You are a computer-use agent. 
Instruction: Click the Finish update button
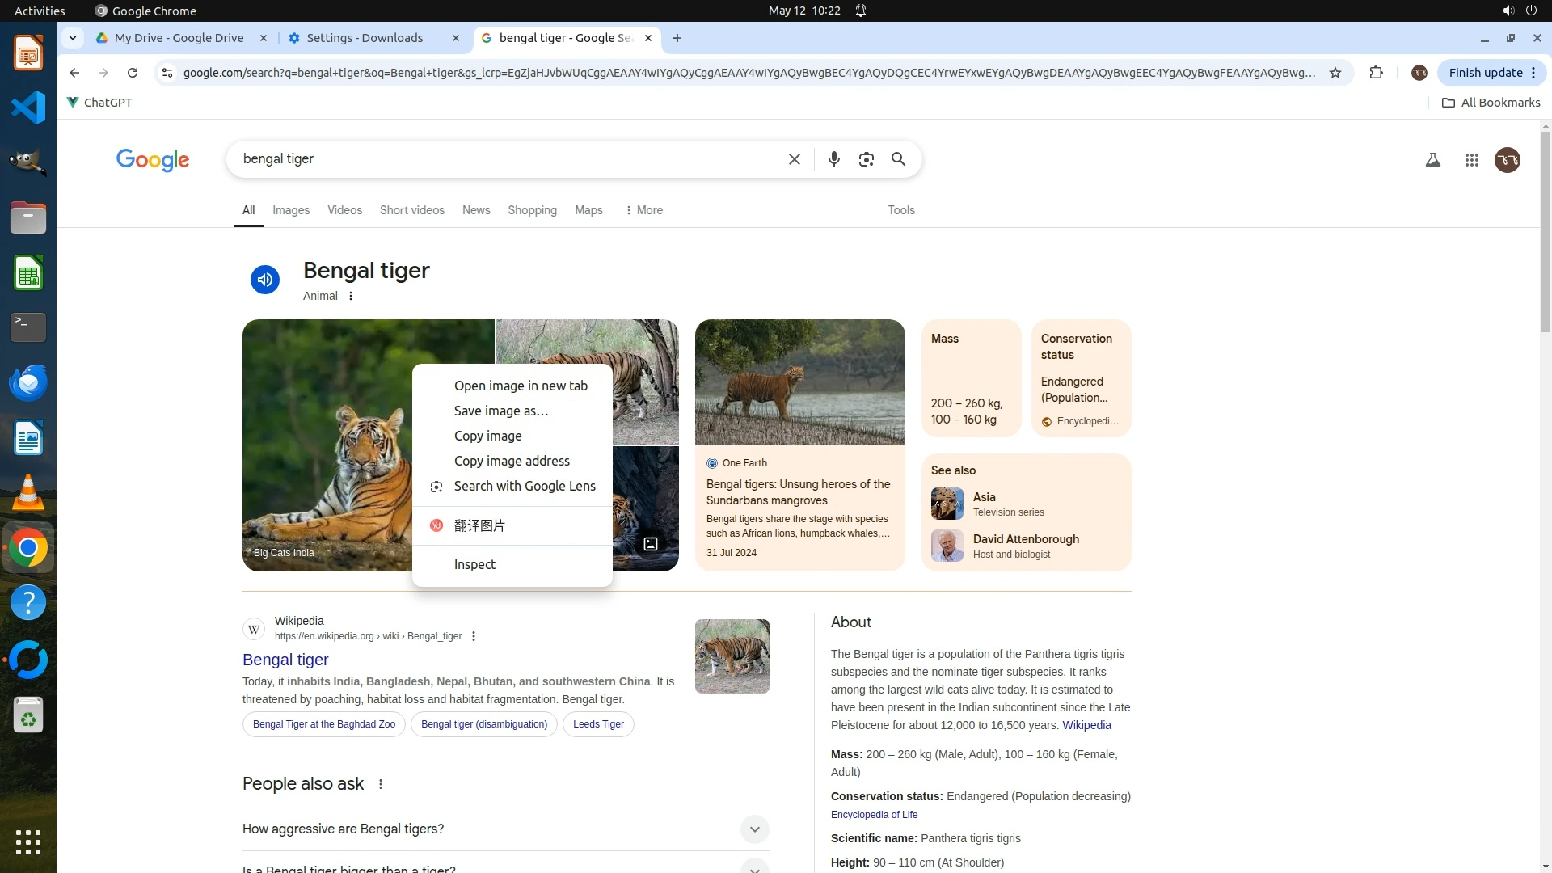coord(1485,73)
